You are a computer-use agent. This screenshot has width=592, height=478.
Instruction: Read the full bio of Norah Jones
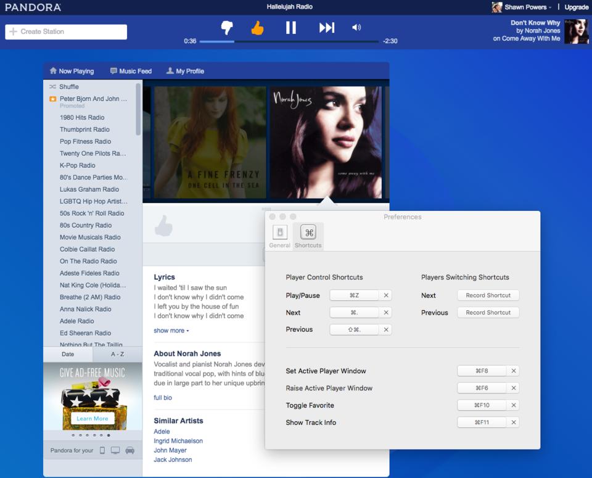tap(163, 398)
